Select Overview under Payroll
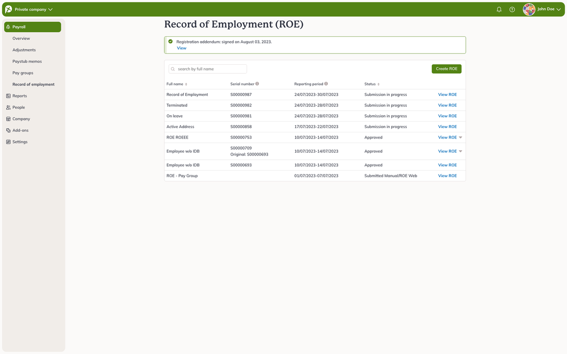The height and width of the screenshot is (354, 567). [21, 38]
